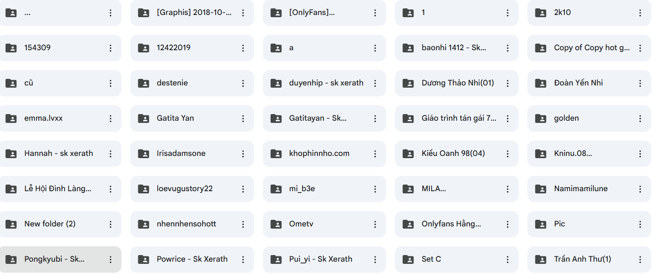
Task: Click the folder icon next to Pic
Action: click(541, 224)
